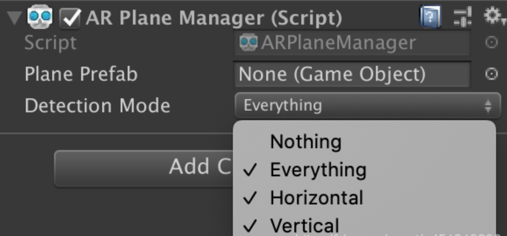Uncheck the Horizontal detection option
Screen dimensions: 507x236
click(x=316, y=198)
